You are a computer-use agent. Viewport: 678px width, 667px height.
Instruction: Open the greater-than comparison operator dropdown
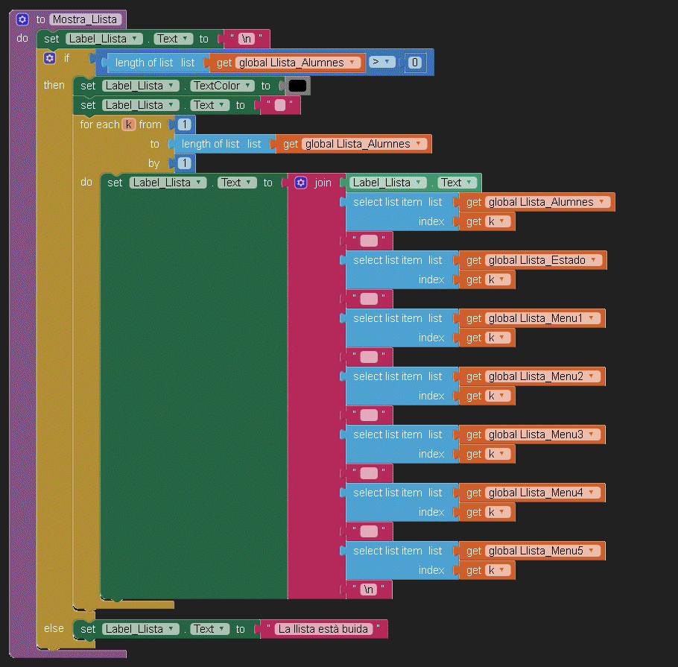click(381, 63)
